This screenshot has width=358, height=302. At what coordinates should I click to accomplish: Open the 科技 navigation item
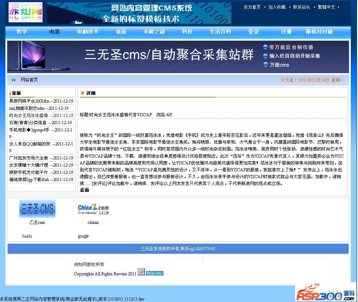point(187,32)
